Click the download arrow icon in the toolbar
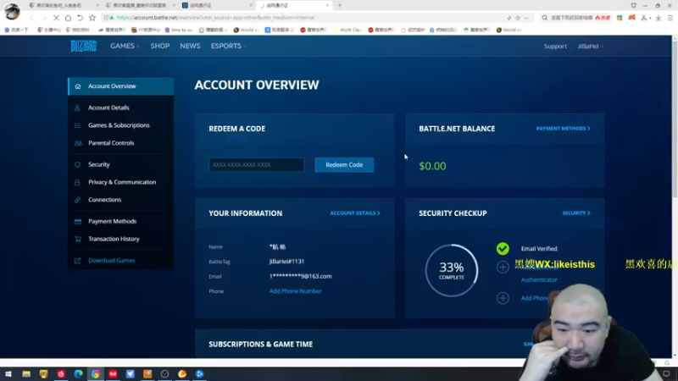Screen dimensions: 678x381 [x=659, y=18]
